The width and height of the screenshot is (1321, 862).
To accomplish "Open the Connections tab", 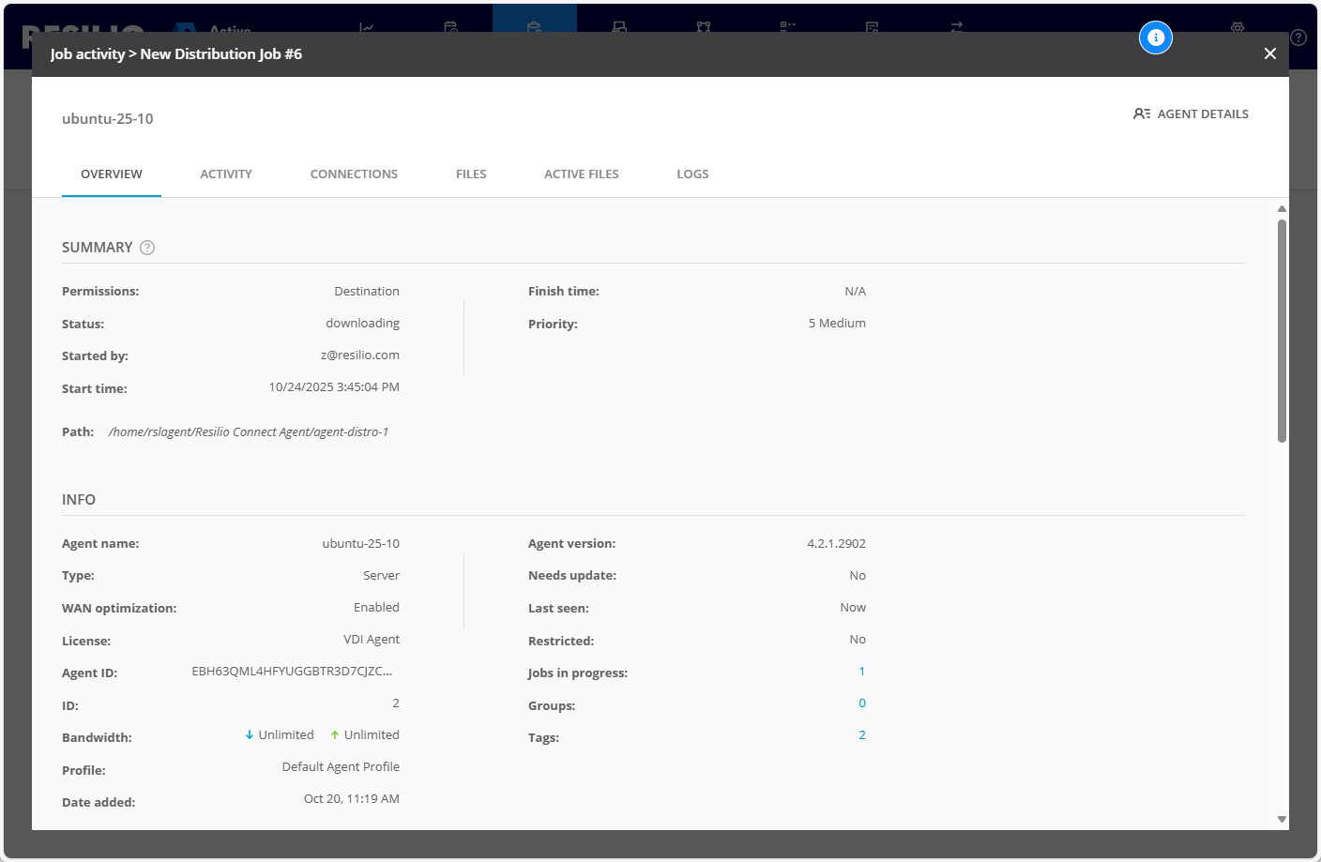I will click(354, 174).
